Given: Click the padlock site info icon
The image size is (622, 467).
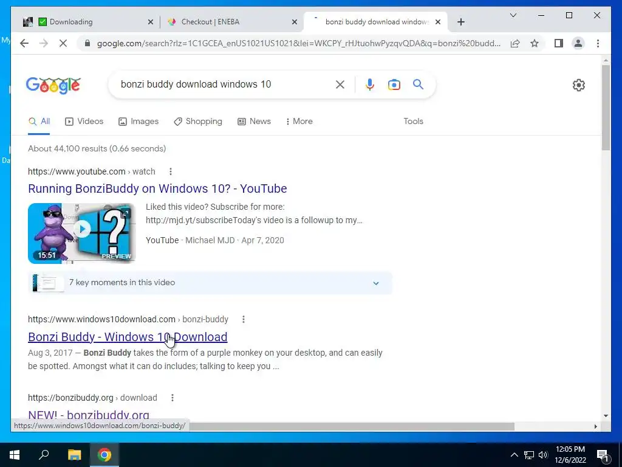Looking at the screenshot, I should [x=87, y=43].
